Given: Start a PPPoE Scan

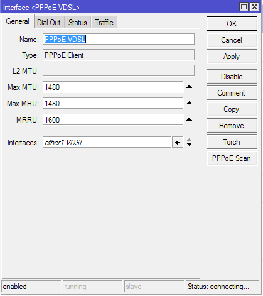Looking at the screenshot, I should pos(232,158).
